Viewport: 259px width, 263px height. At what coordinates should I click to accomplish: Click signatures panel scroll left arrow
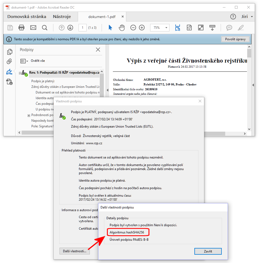click(x=19, y=133)
